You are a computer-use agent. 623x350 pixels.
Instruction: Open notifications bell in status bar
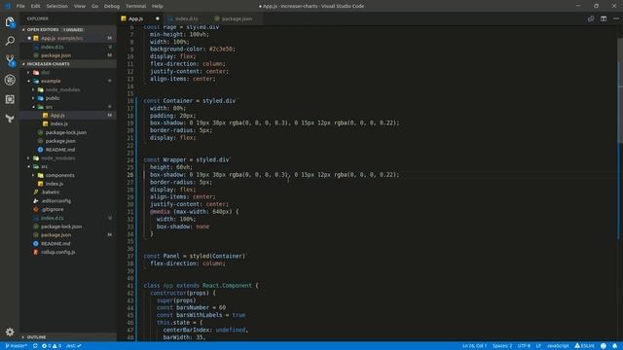click(614, 346)
